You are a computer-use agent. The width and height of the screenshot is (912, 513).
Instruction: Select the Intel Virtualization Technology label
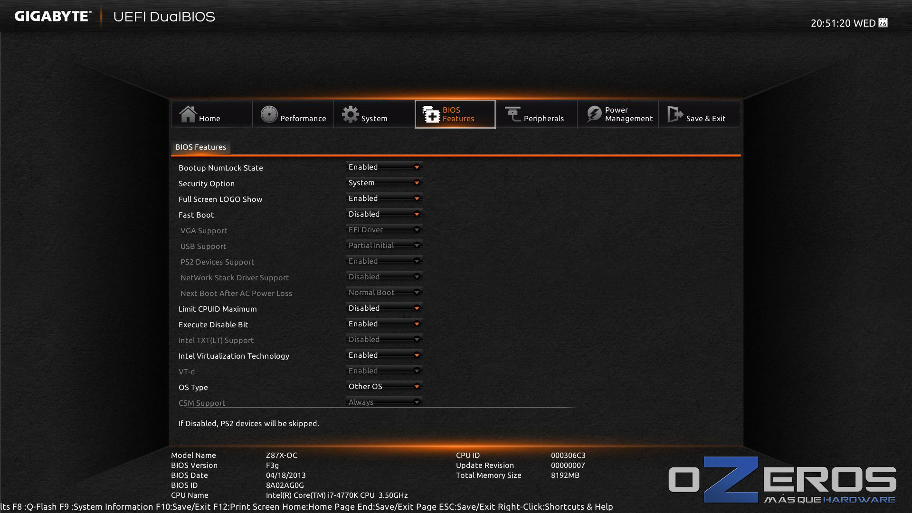point(234,356)
